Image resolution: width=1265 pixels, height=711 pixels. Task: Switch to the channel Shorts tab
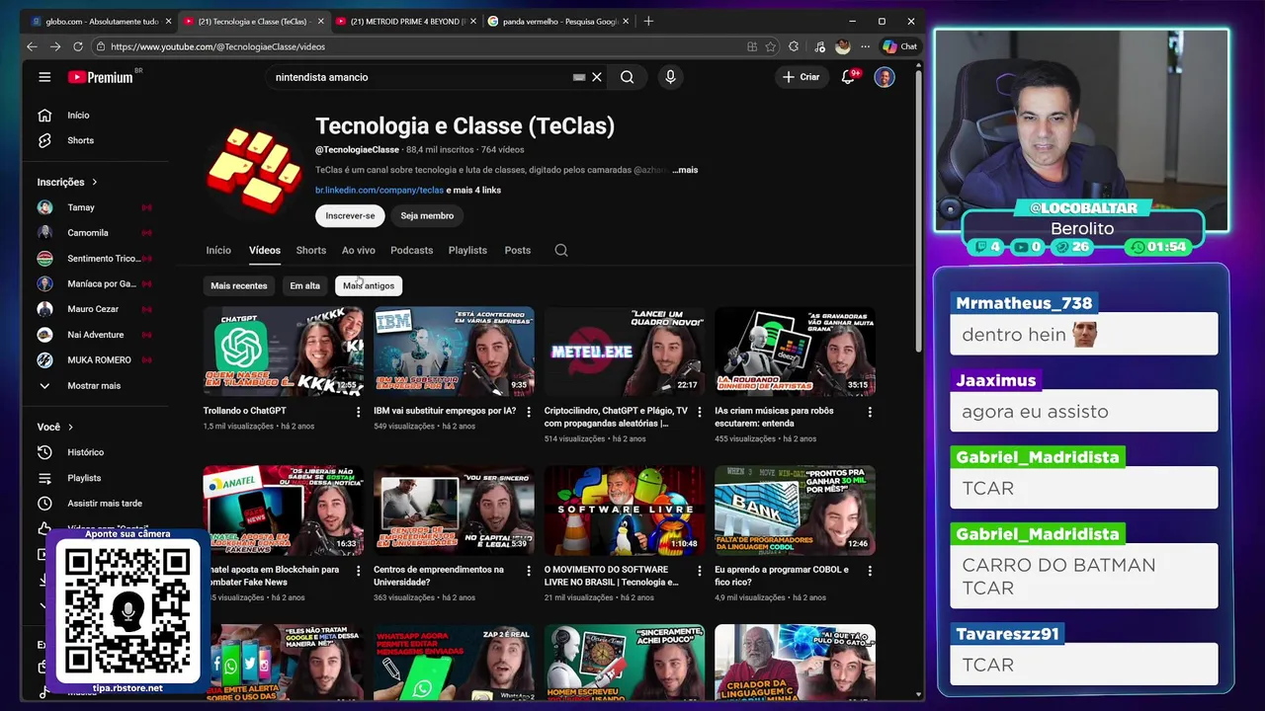pyautogui.click(x=310, y=250)
